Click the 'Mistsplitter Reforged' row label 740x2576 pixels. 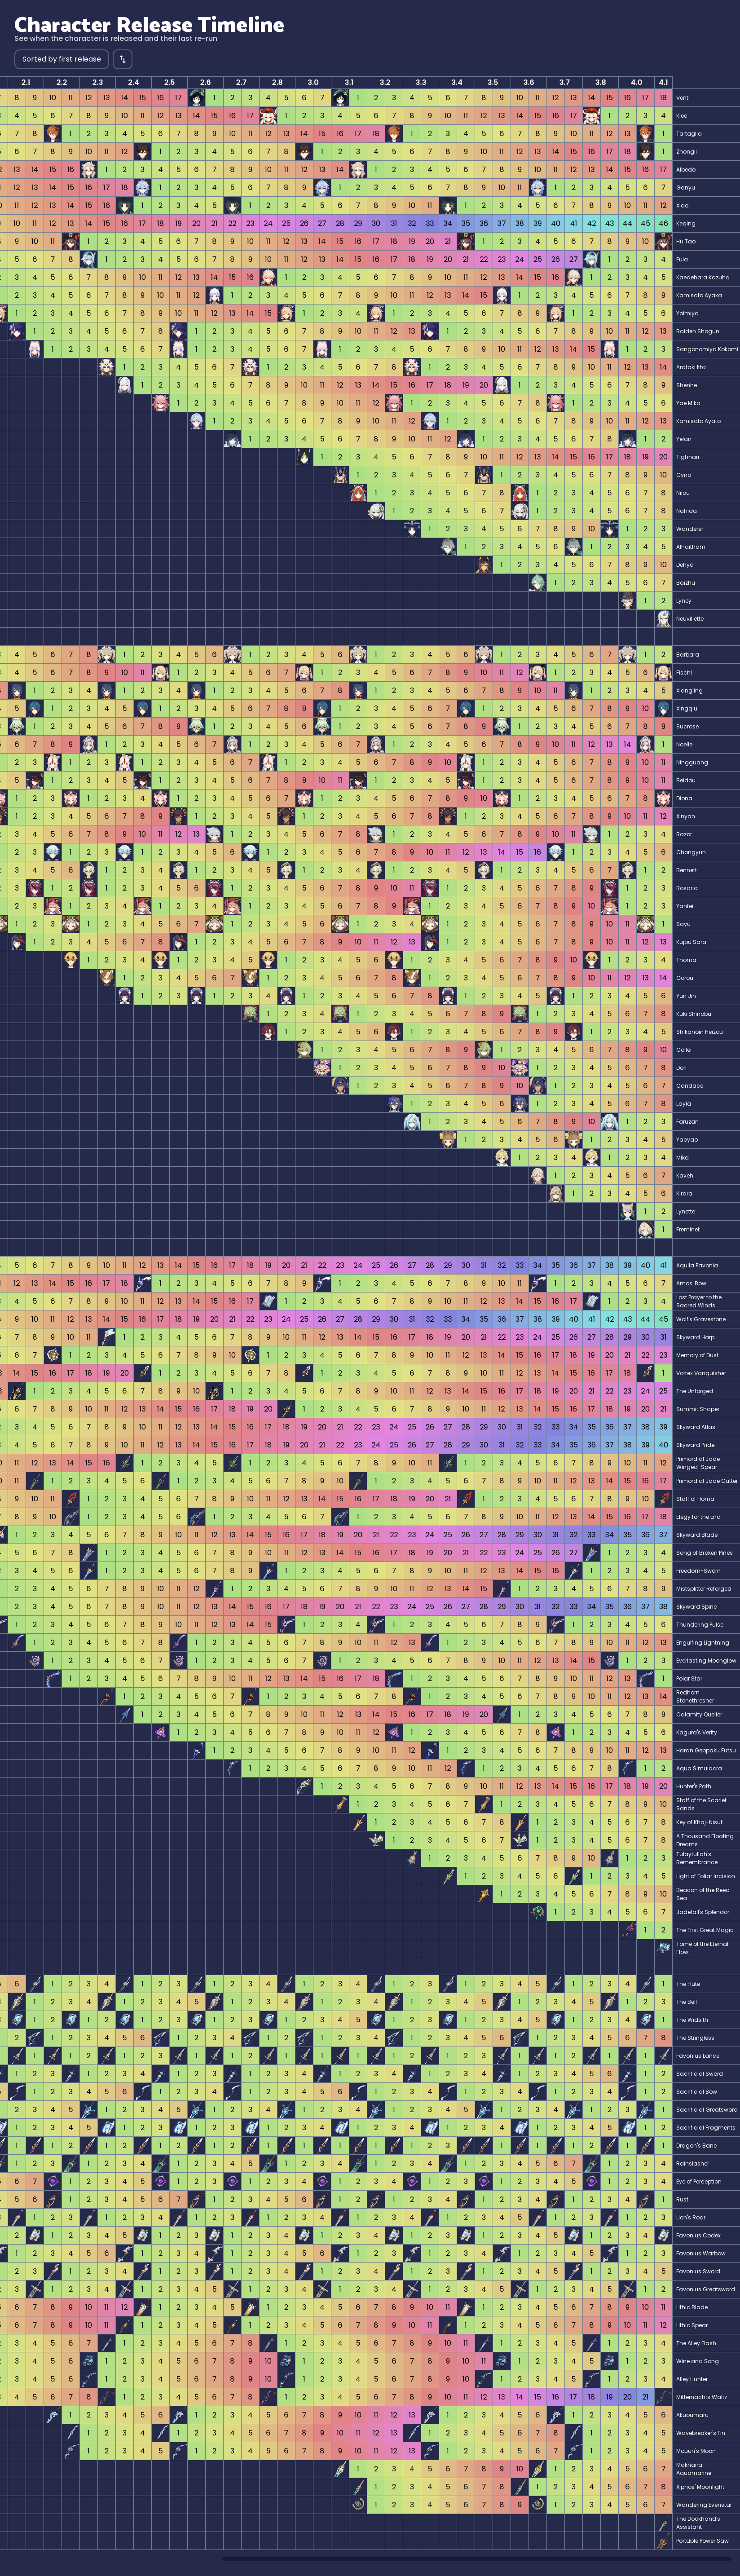tap(703, 1588)
